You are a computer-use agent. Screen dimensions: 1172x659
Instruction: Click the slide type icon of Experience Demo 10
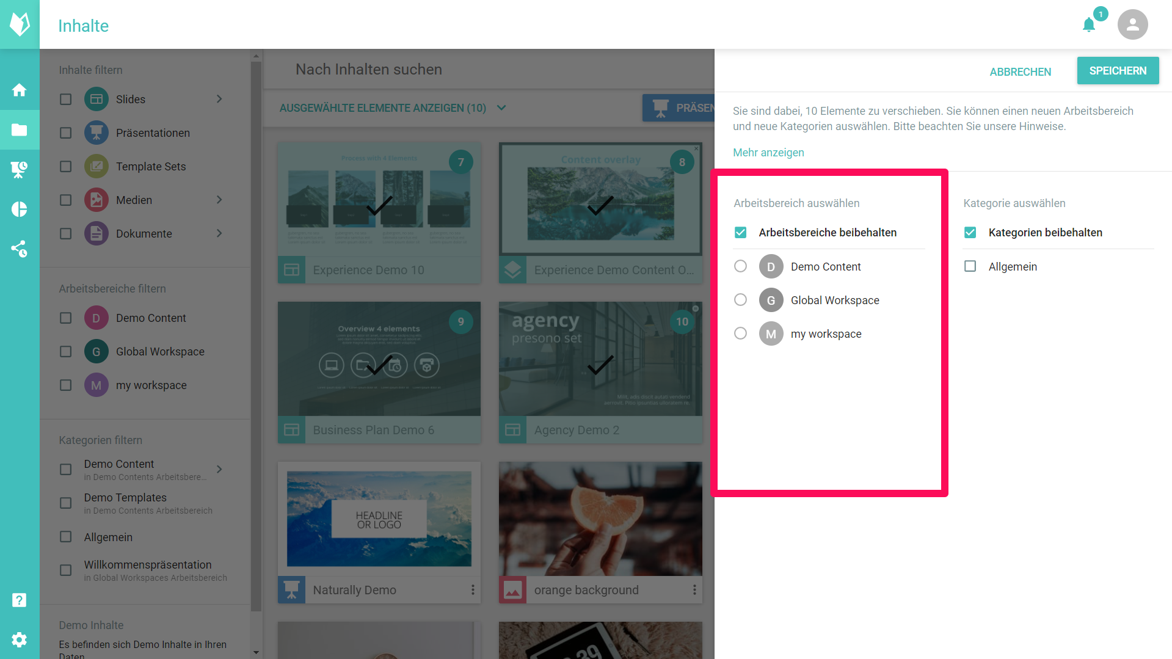click(291, 269)
